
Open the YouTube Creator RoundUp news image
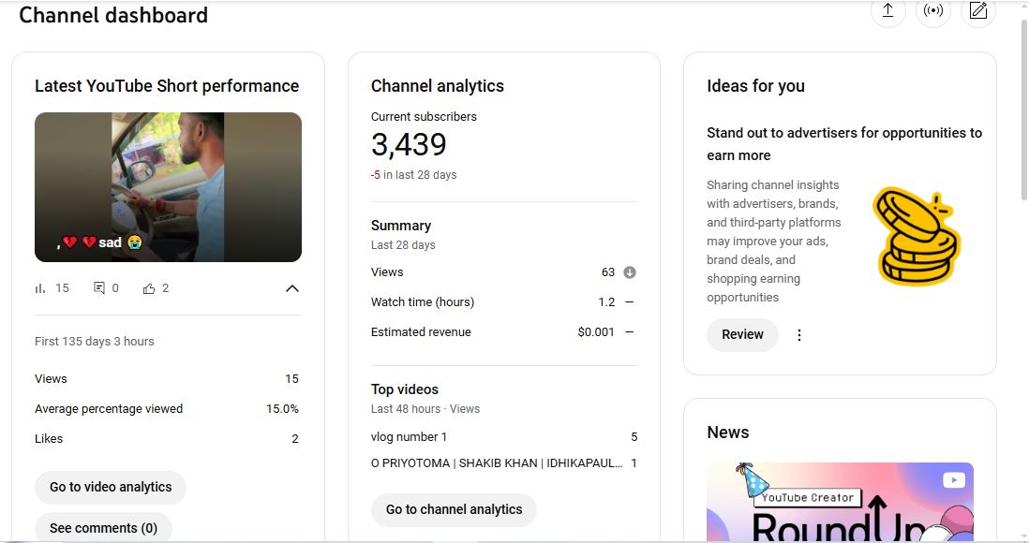(840, 502)
